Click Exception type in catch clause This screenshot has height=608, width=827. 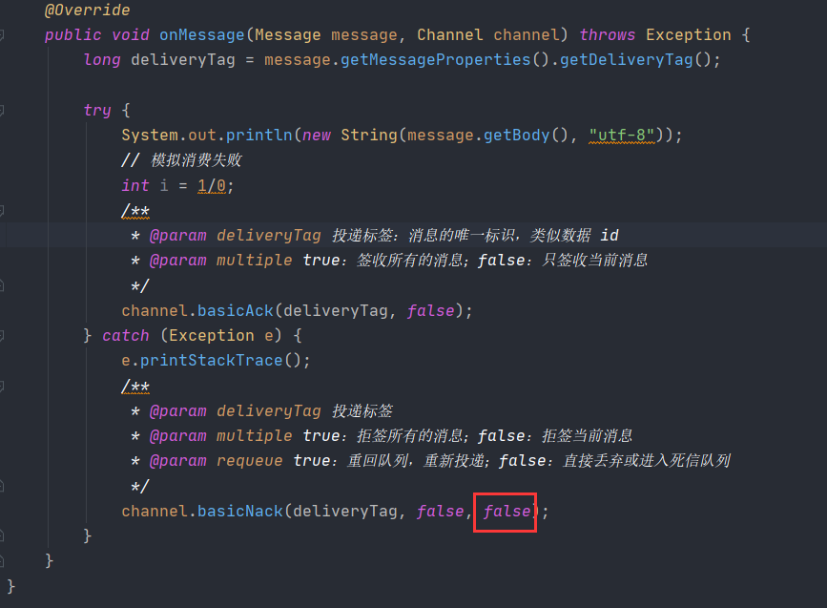[x=212, y=336]
